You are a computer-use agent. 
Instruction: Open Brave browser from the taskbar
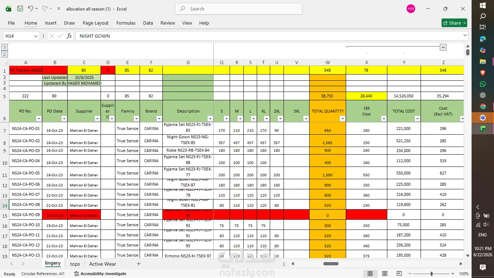tap(483, 73)
